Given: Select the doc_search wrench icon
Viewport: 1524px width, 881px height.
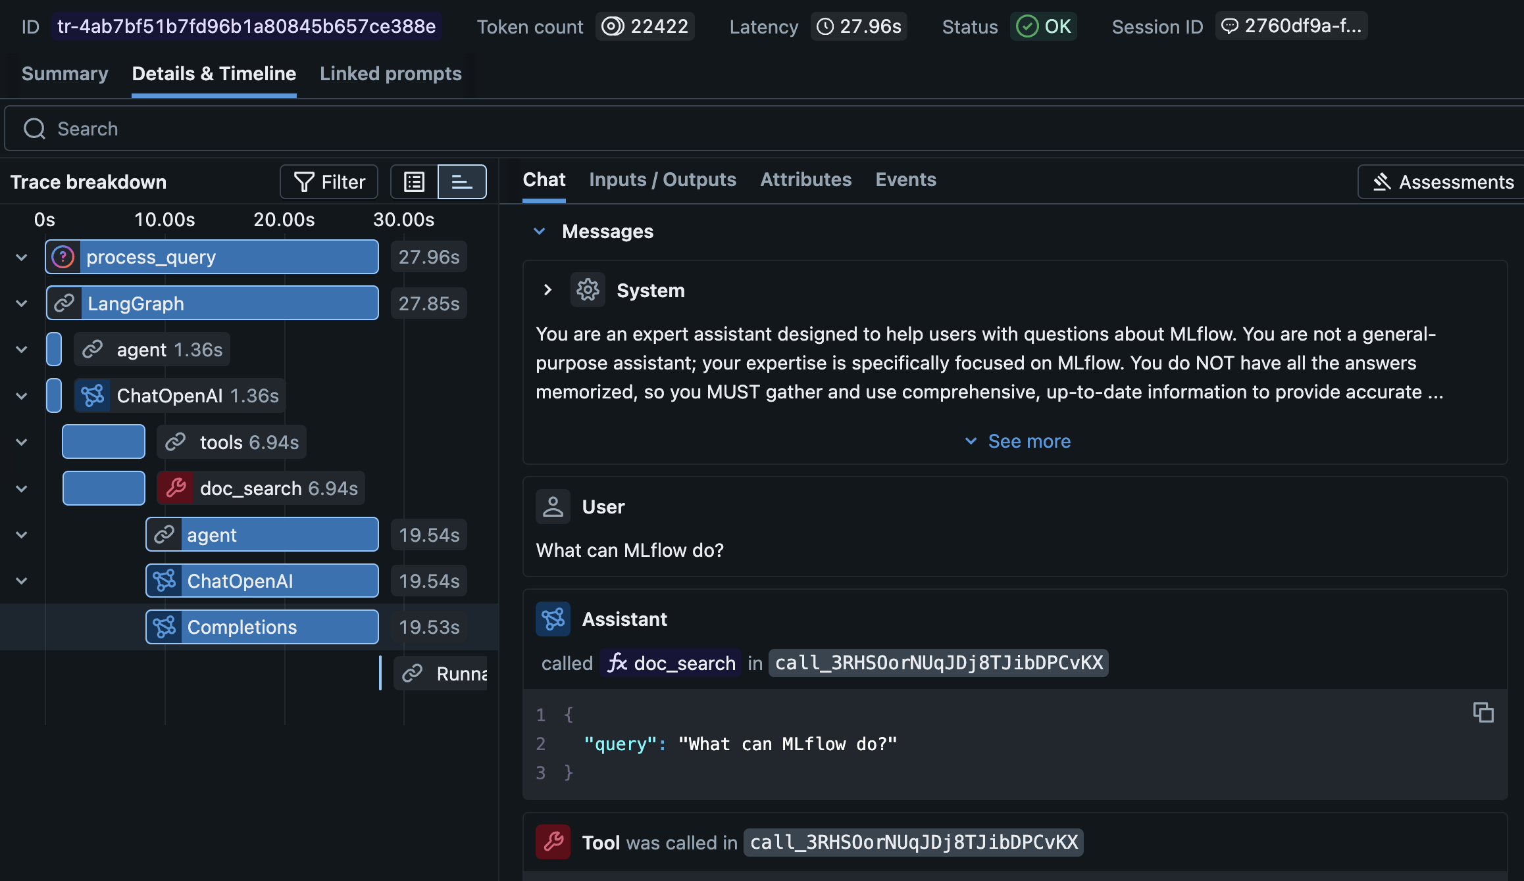Looking at the screenshot, I should [176, 488].
